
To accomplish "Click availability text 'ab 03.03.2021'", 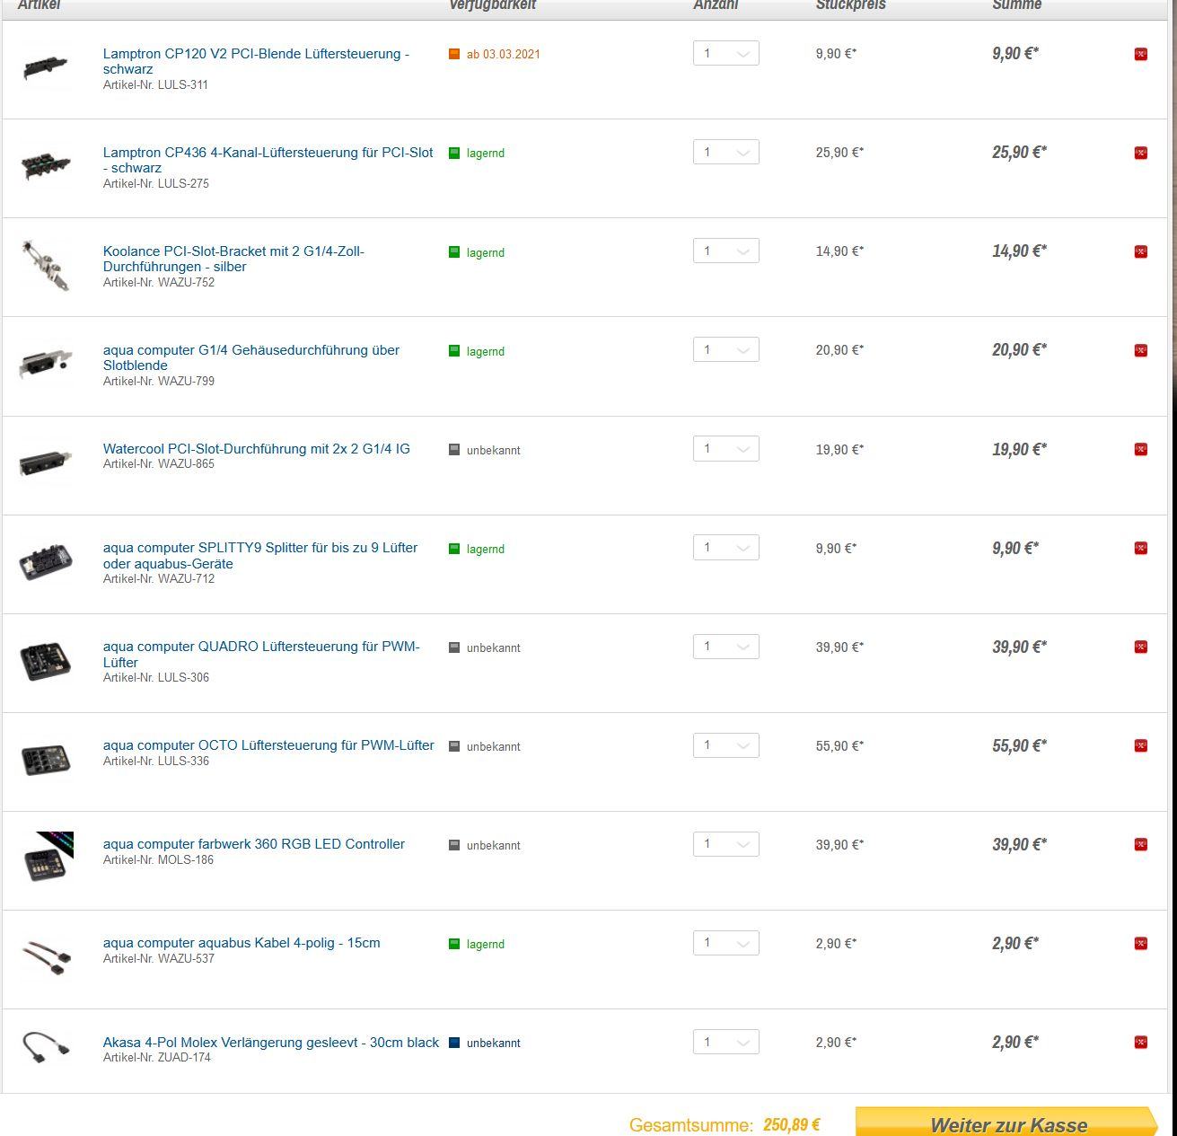I will tap(504, 54).
